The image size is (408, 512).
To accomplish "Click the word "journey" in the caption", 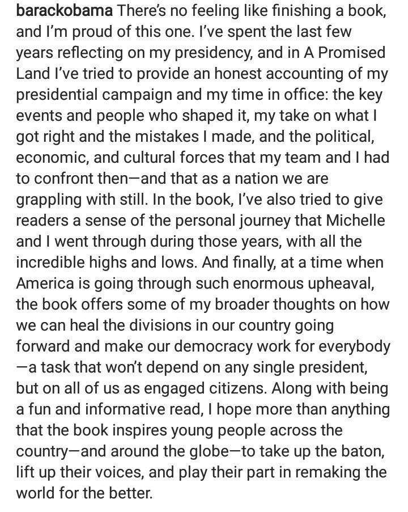I will tap(265, 221).
